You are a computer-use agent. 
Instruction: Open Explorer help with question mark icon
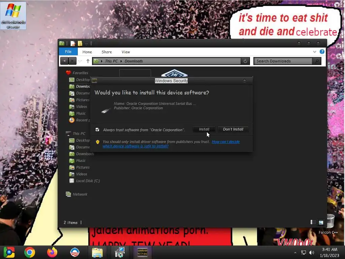tap(322, 52)
